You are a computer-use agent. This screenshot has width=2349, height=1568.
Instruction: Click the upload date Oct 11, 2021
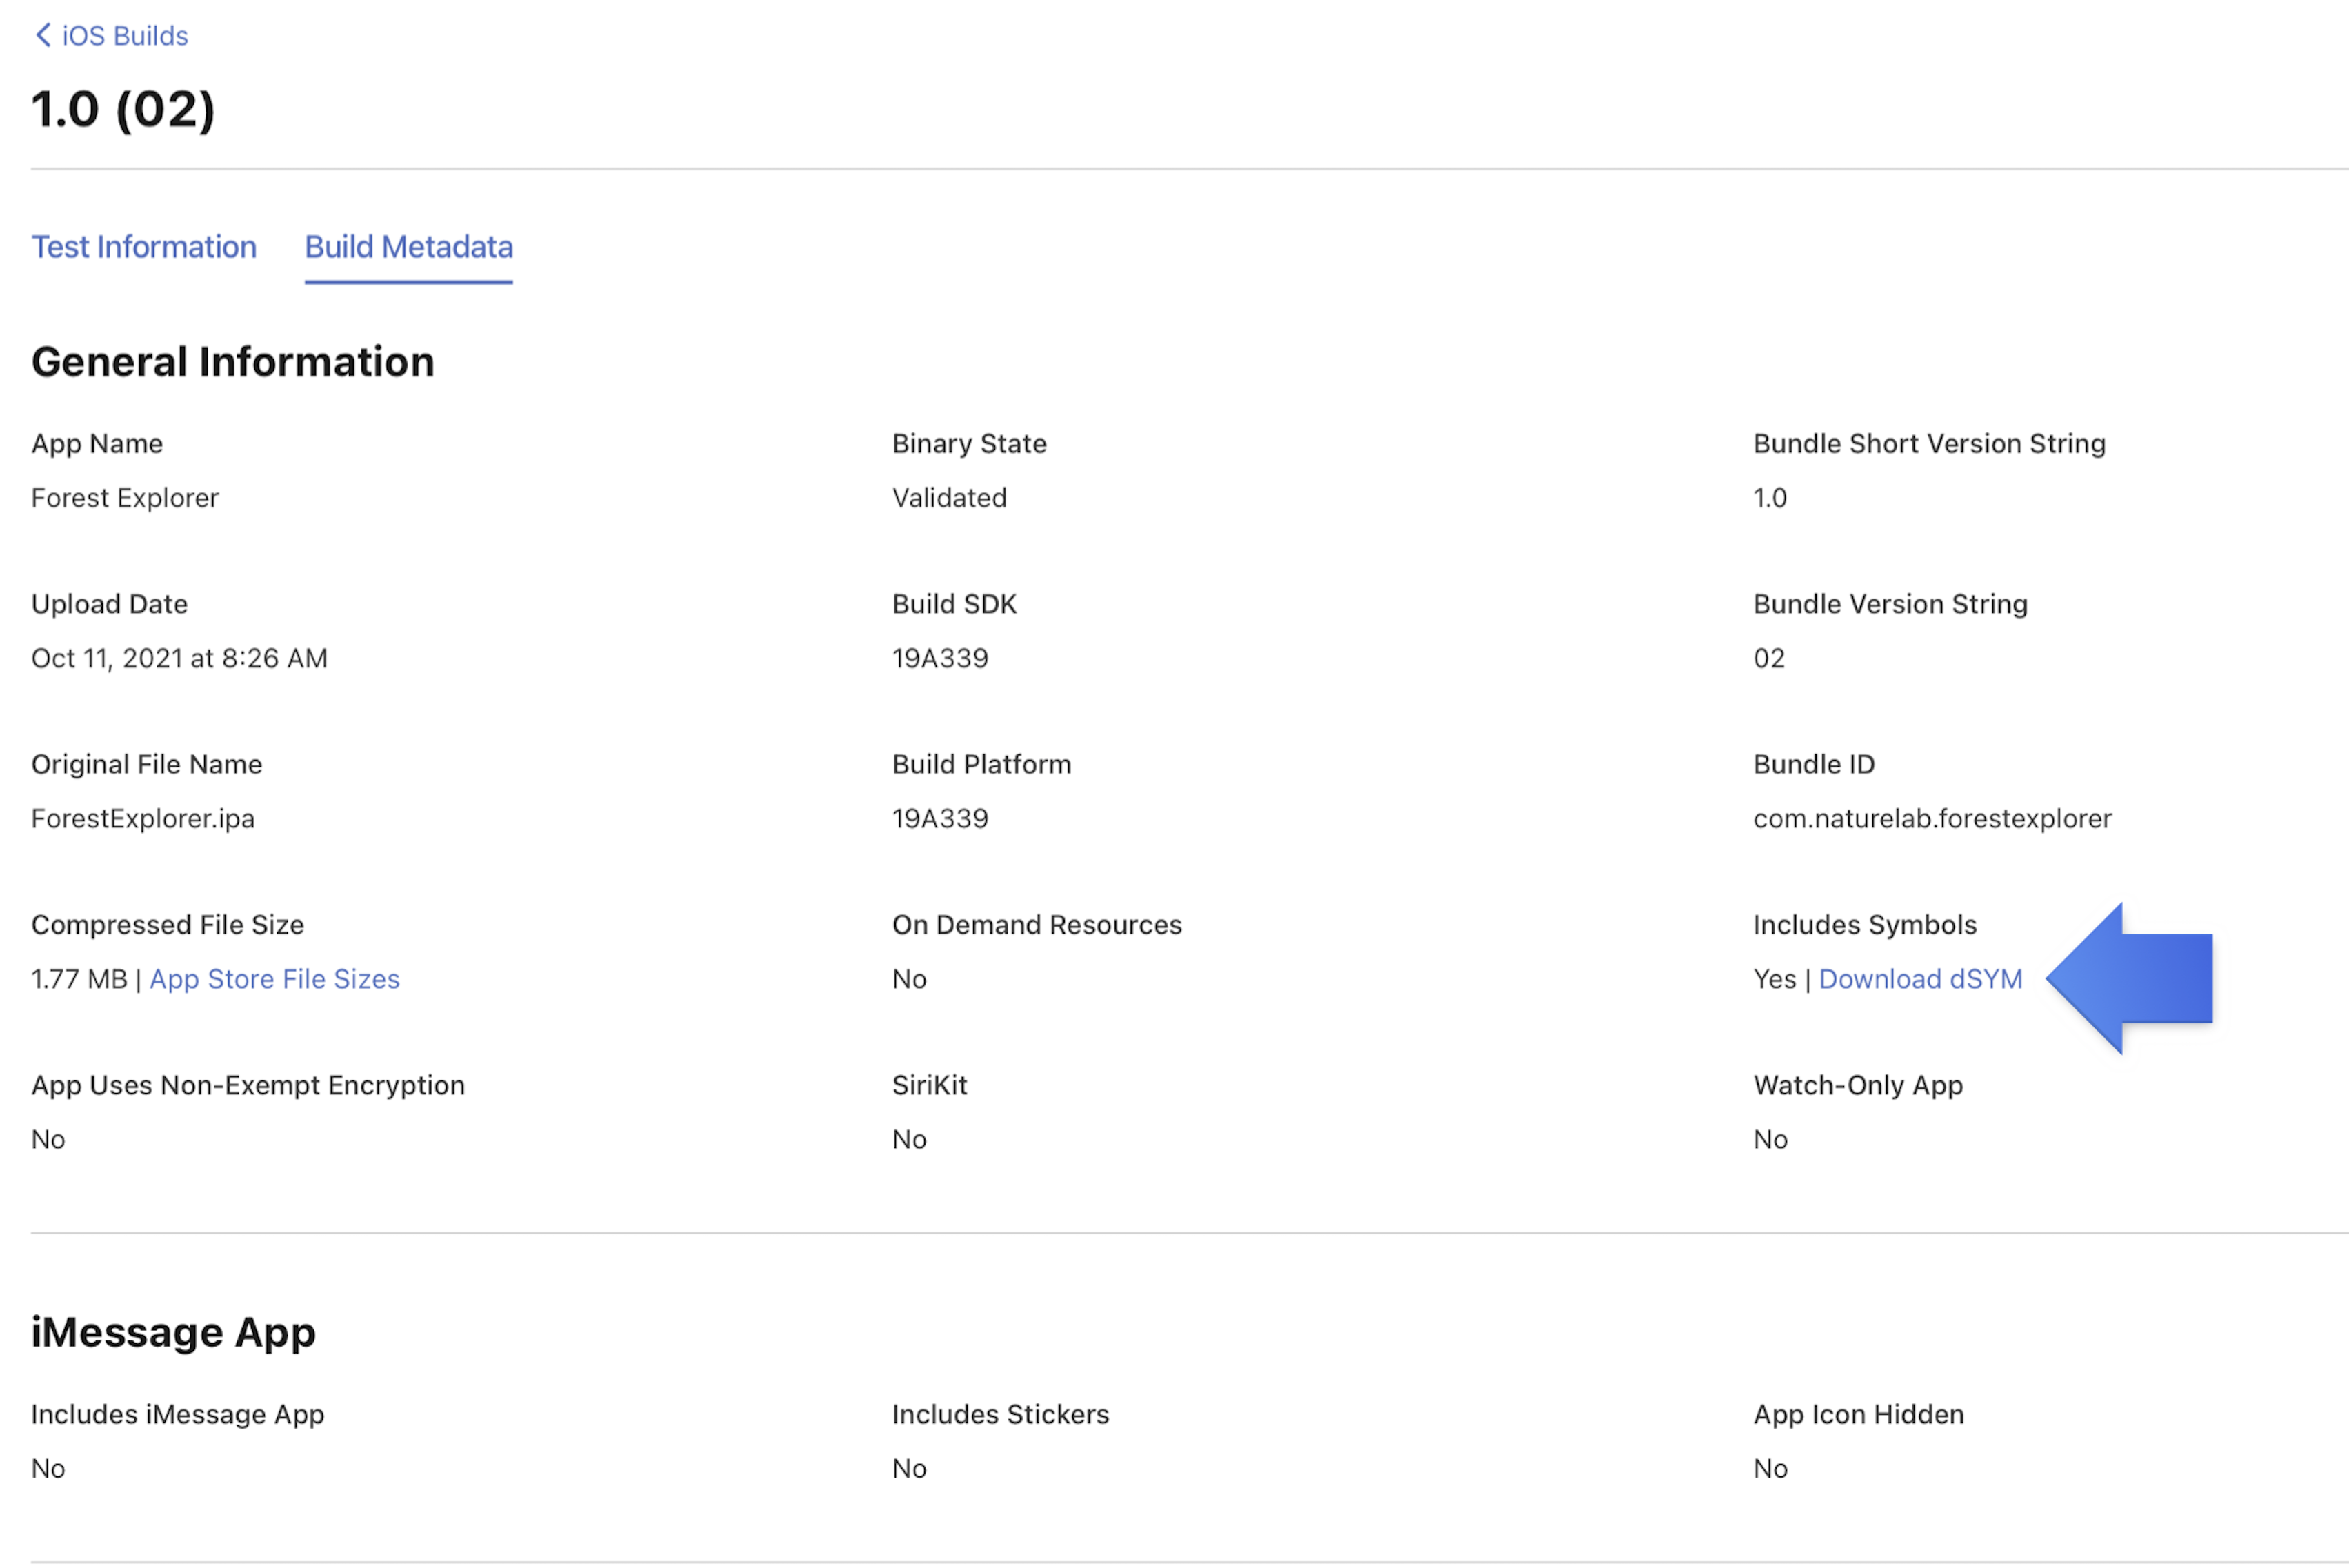tap(179, 657)
